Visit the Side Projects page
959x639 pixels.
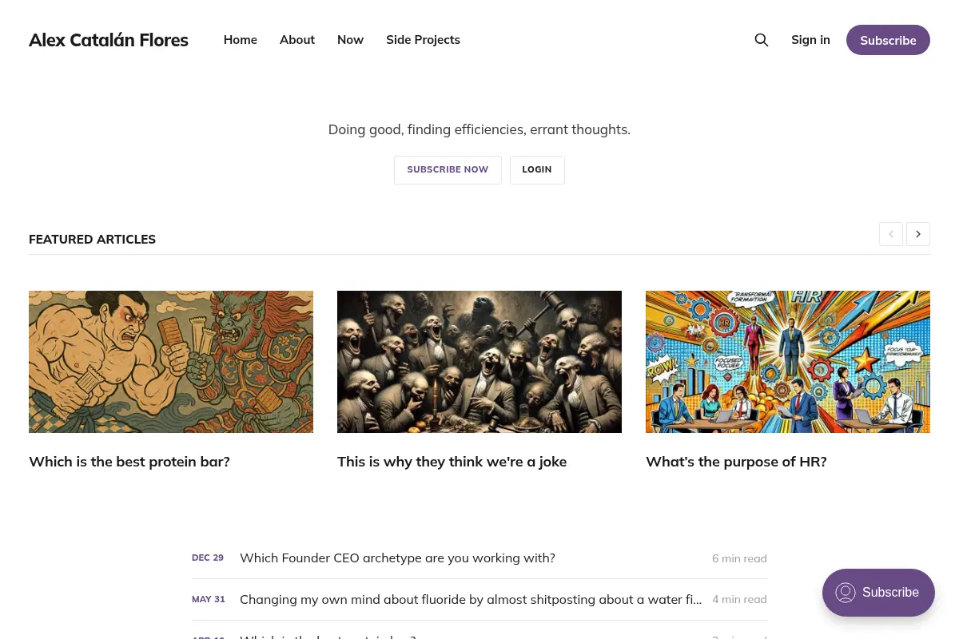click(x=423, y=40)
